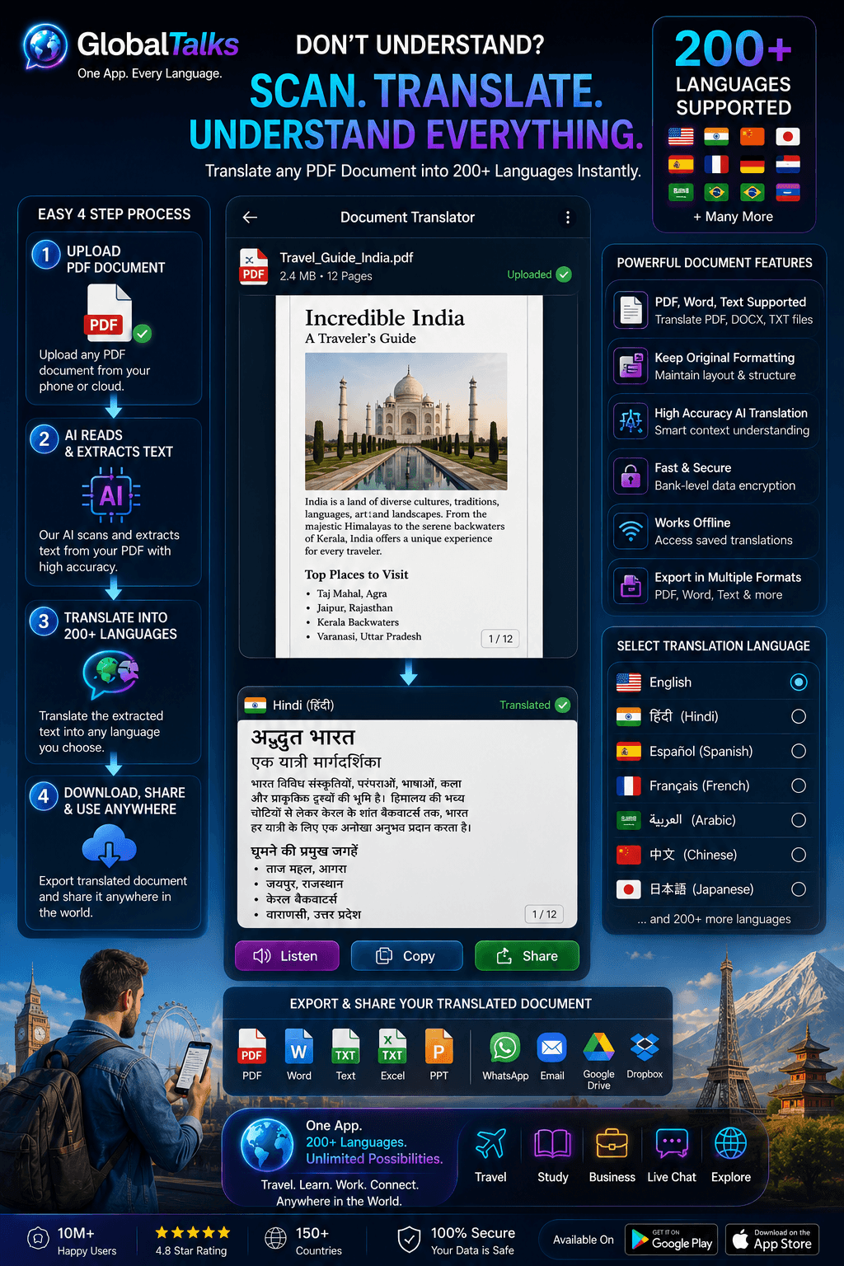This screenshot has width=844, height=1266.
Task: Click the green Uploaded status checkmark
Action: [x=564, y=274]
